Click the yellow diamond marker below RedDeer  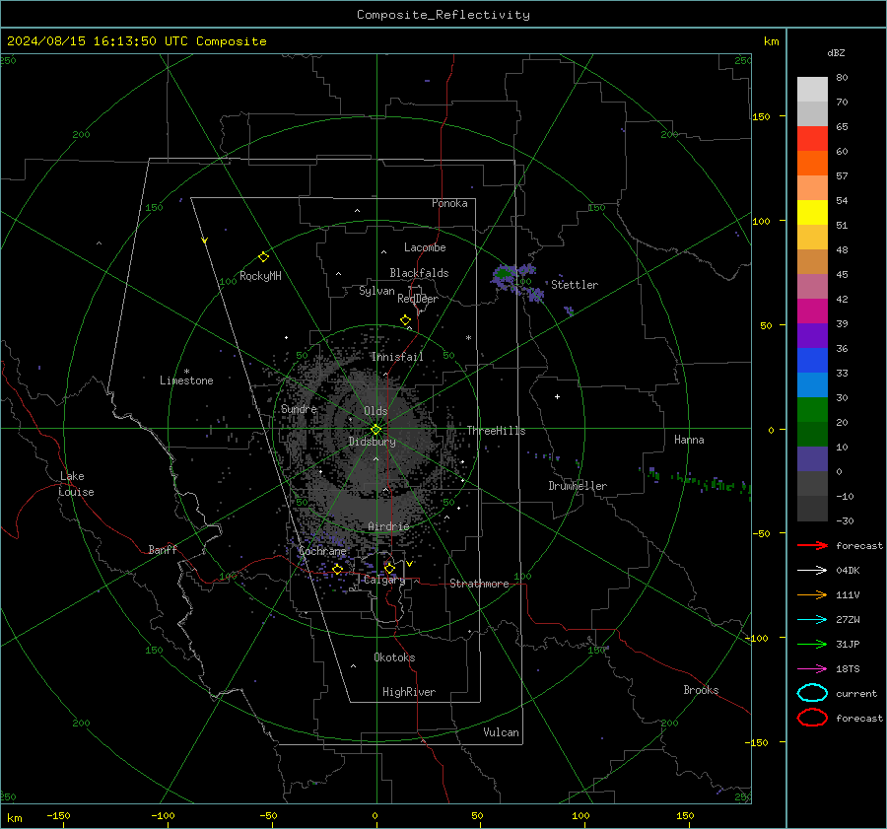pyautogui.click(x=405, y=320)
